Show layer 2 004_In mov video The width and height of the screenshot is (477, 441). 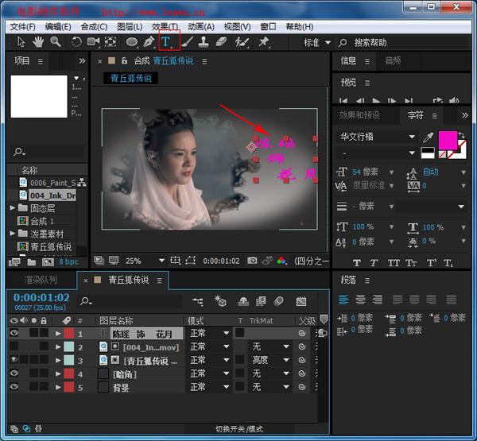pos(14,346)
